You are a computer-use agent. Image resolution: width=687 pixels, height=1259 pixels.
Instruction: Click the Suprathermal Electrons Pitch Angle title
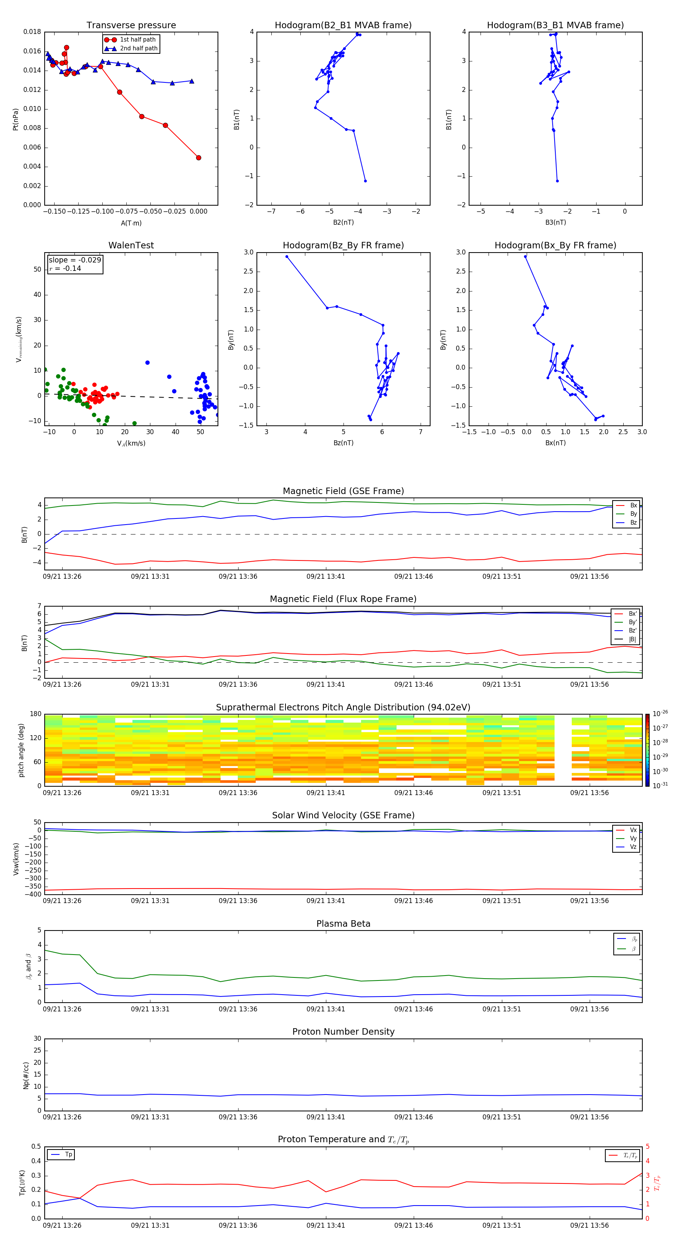click(343, 708)
